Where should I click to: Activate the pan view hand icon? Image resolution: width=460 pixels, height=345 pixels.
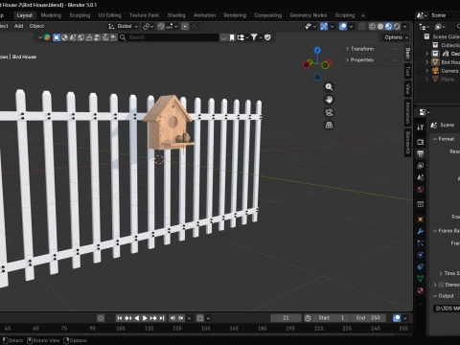329,100
